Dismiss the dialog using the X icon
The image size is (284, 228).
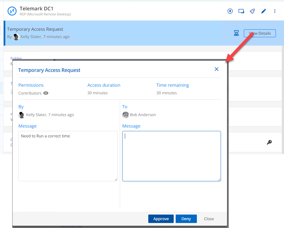pyautogui.click(x=216, y=69)
